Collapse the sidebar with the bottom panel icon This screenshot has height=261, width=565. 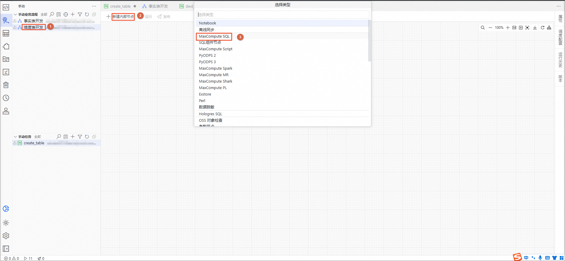pos(6,249)
